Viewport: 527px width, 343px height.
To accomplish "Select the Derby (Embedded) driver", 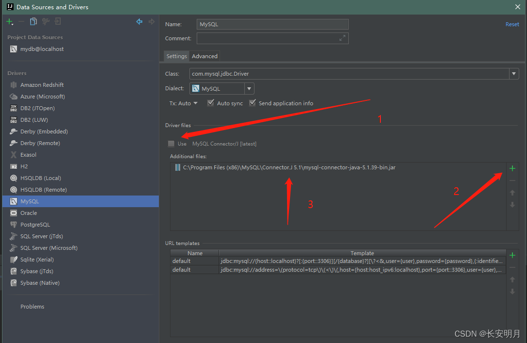I will click(x=81, y=131).
